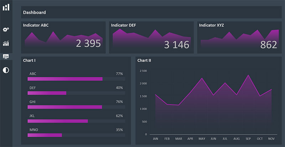Screen dimensions: 285x147
Task: Click the 2 395 value
Action: (88, 44)
